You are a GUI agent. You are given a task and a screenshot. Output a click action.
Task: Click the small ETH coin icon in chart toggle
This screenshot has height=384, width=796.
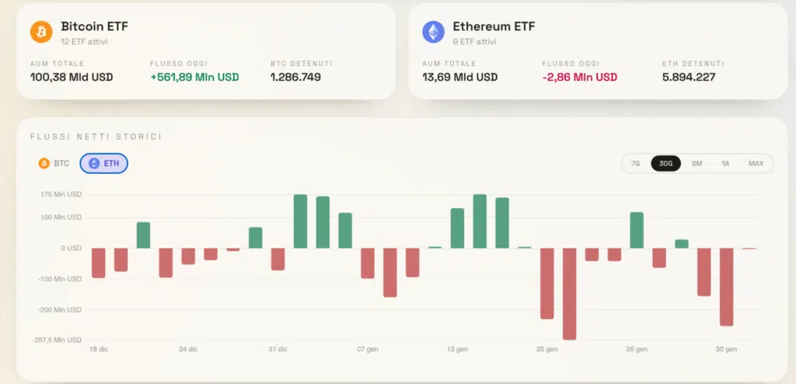point(94,163)
